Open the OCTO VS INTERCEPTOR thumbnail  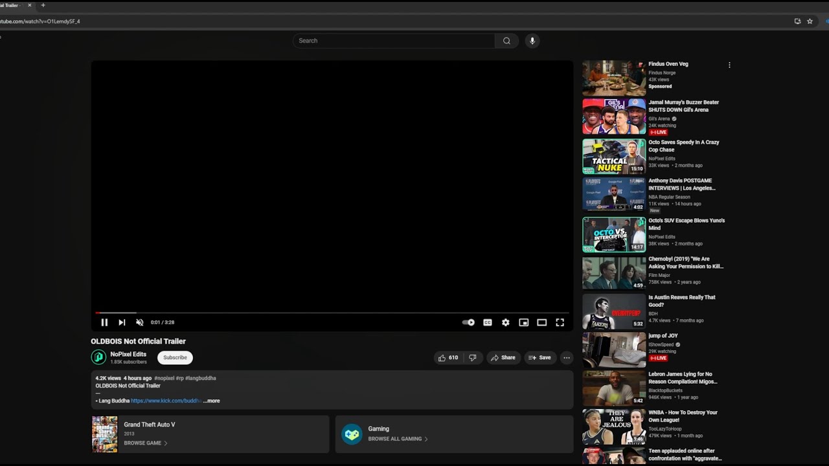pyautogui.click(x=614, y=234)
